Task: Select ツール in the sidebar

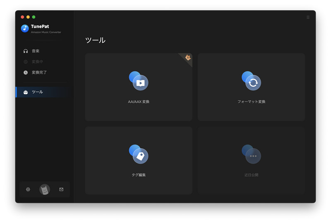Action: [x=37, y=92]
